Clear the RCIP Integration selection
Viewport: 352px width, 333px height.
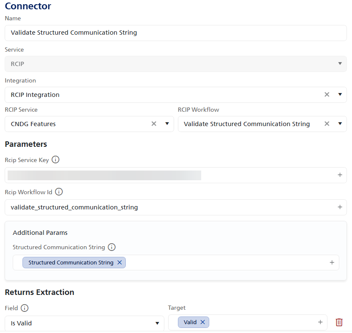tap(327, 95)
